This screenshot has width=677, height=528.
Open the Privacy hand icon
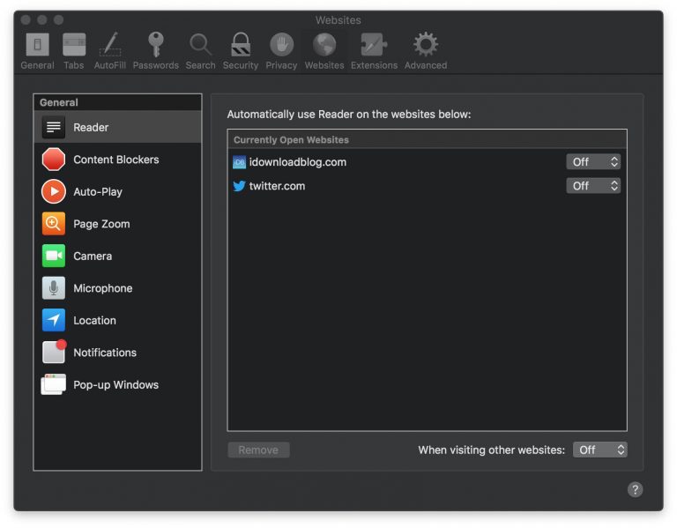click(x=281, y=44)
